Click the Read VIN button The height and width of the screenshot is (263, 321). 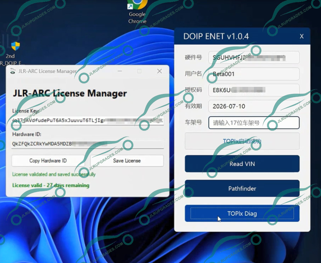242,164
